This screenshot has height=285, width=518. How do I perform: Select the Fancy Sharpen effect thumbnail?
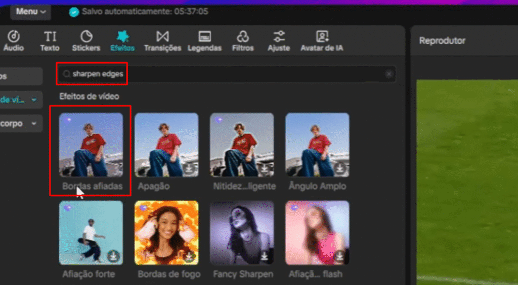click(242, 233)
